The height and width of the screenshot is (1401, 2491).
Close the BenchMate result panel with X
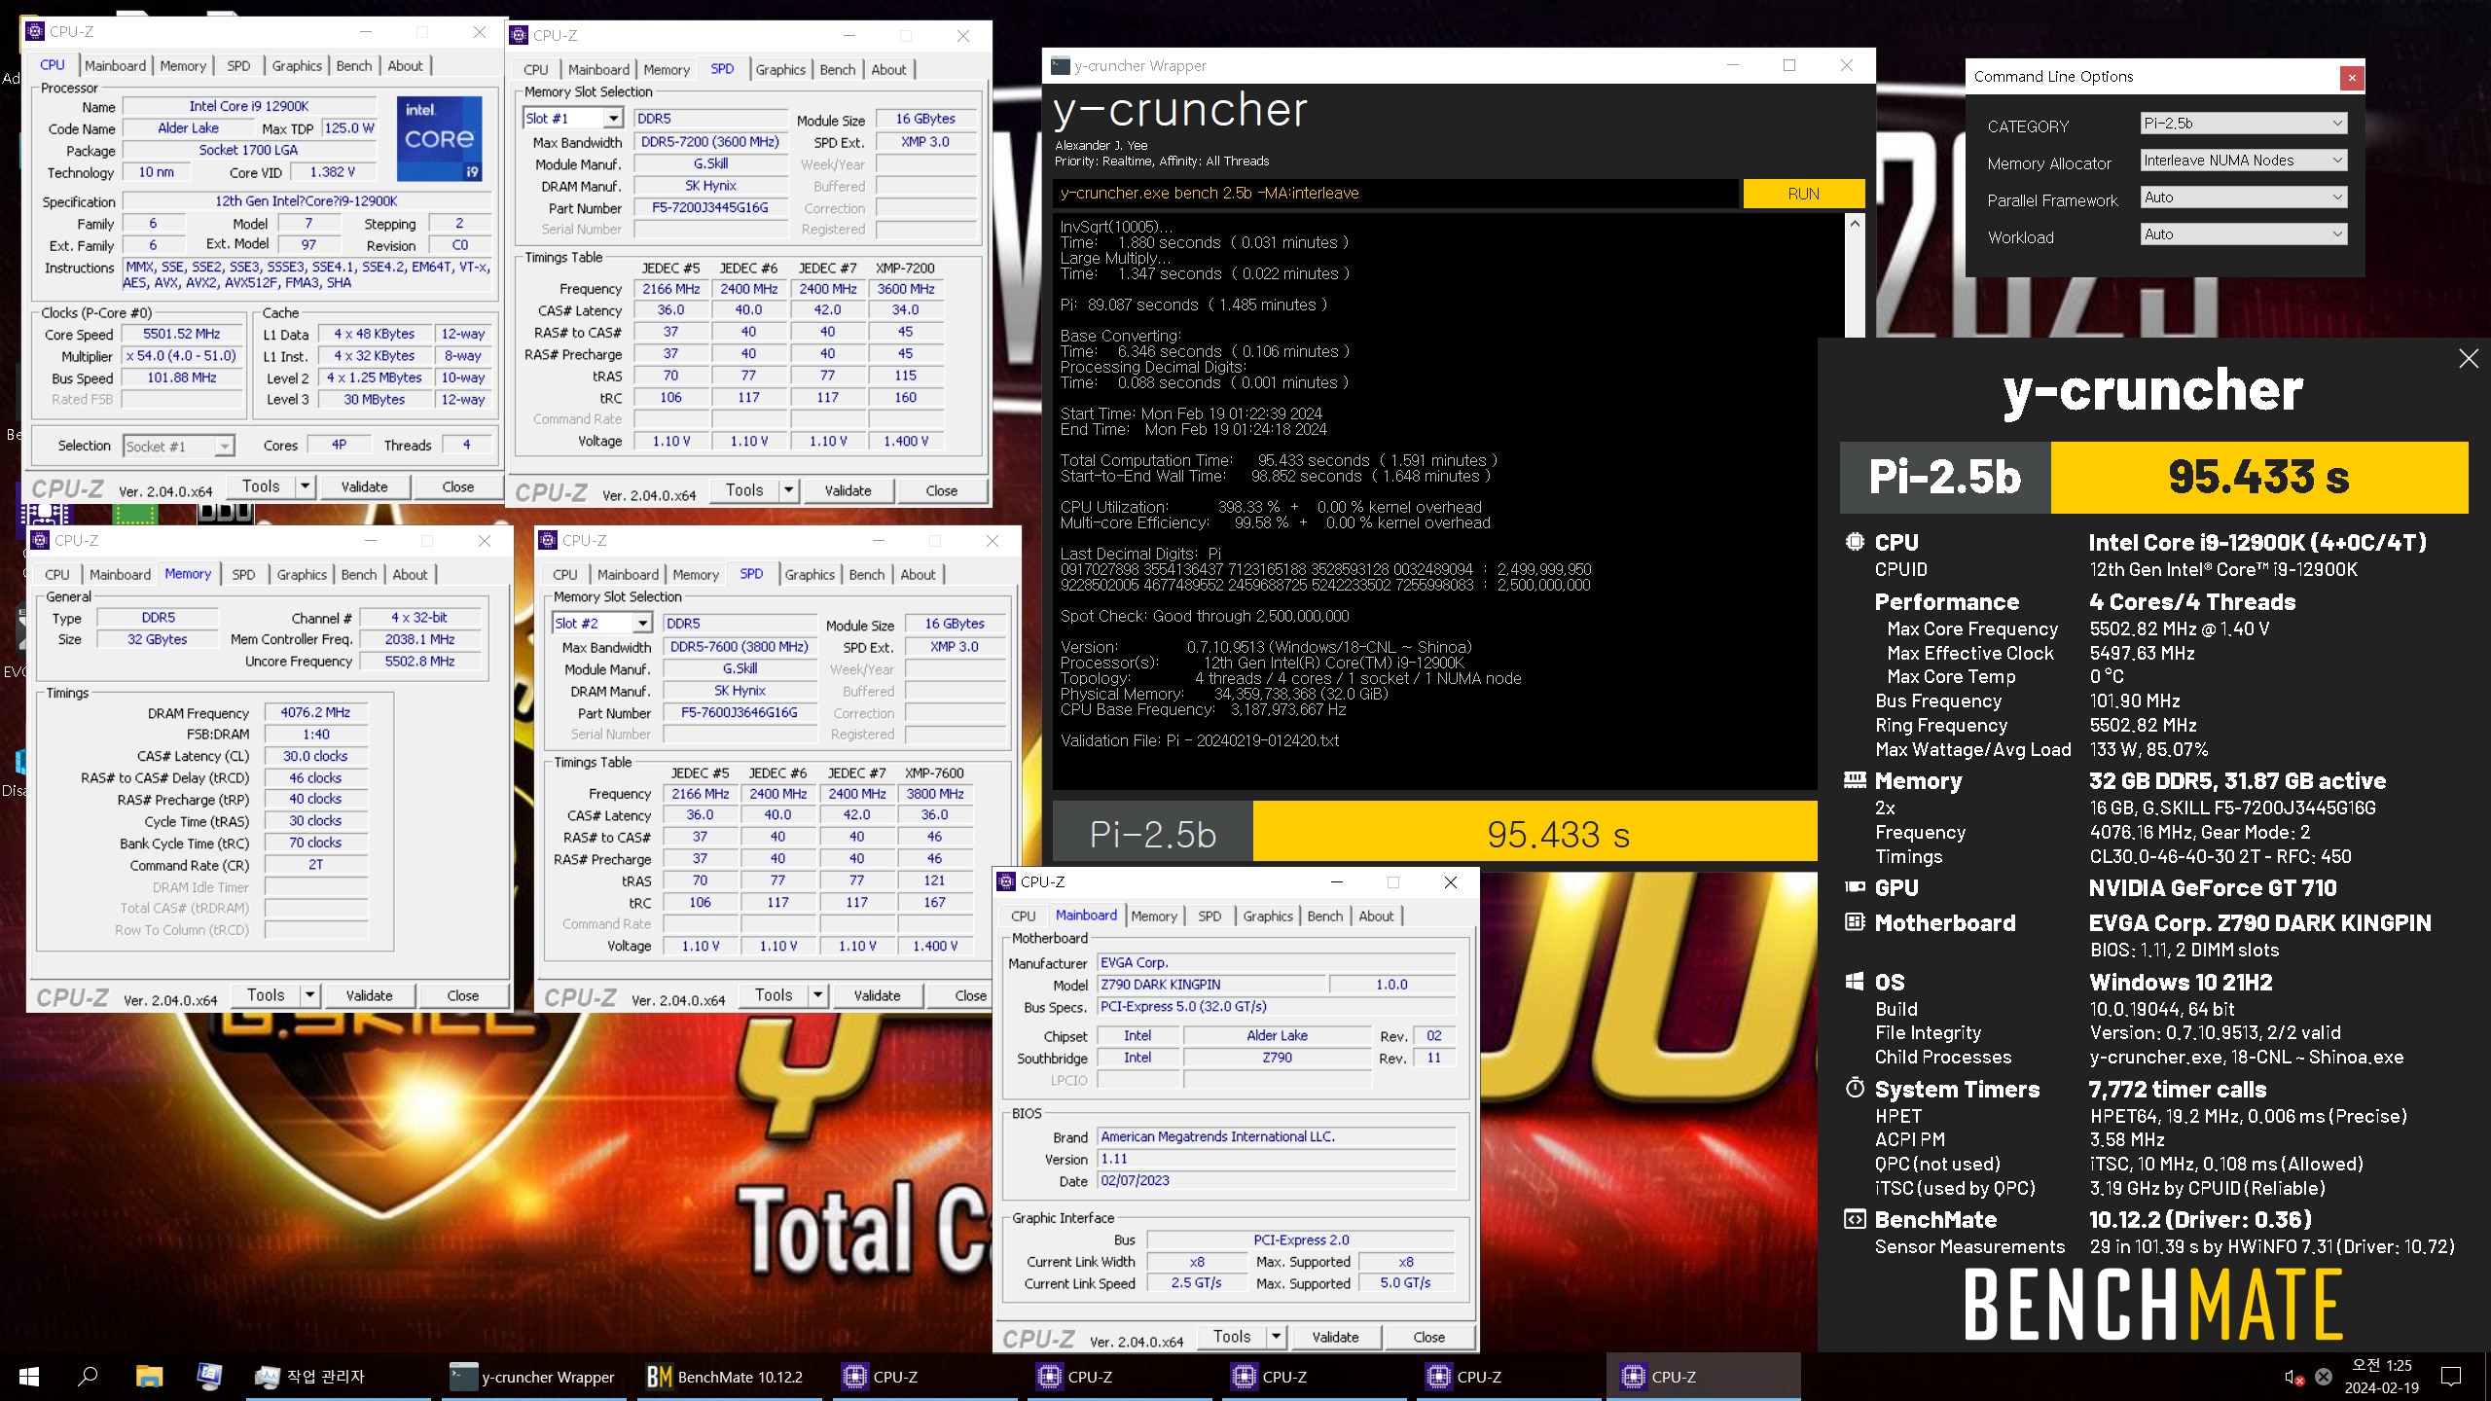2468,359
